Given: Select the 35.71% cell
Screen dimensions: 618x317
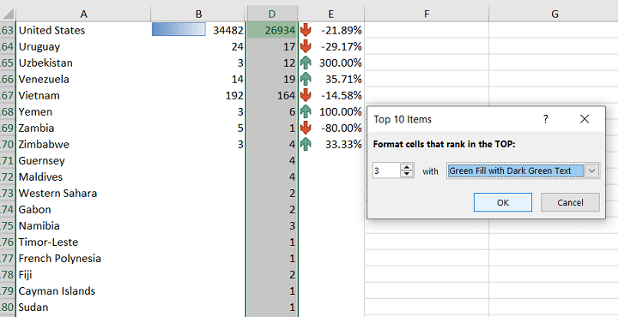Looking at the screenshot, I should (331, 80).
